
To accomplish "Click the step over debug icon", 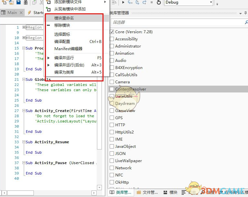I will coord(137,2).
